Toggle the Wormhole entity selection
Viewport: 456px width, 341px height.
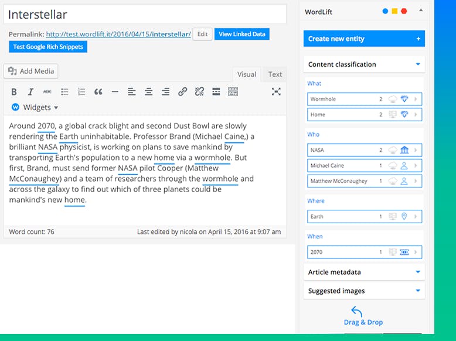(x=365, y=99)
